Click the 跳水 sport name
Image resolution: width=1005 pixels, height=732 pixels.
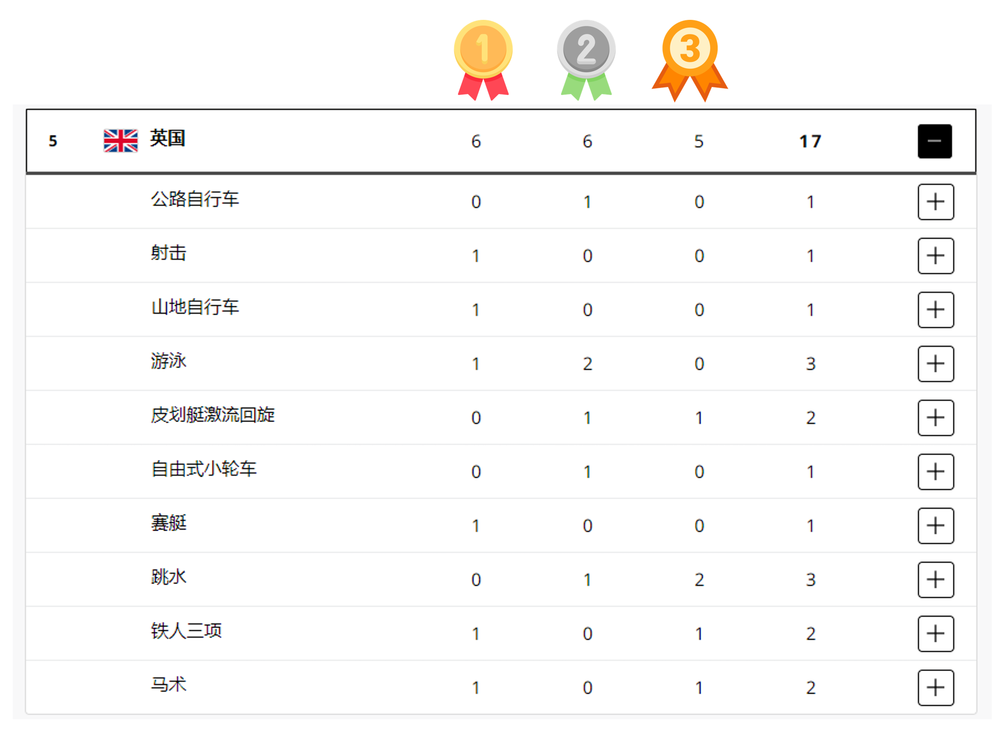click(169, 577)
